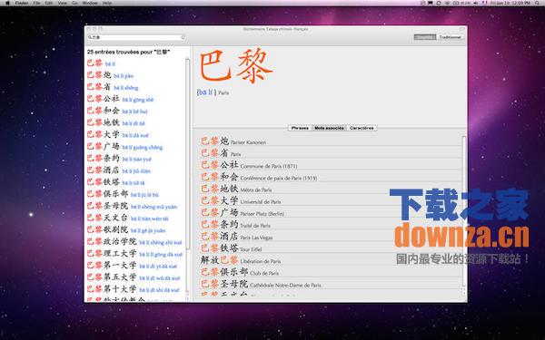The width and height of the screenshot is (545, 340).
Task: Open associated word Métro de Paris
Action: point(236,189)
